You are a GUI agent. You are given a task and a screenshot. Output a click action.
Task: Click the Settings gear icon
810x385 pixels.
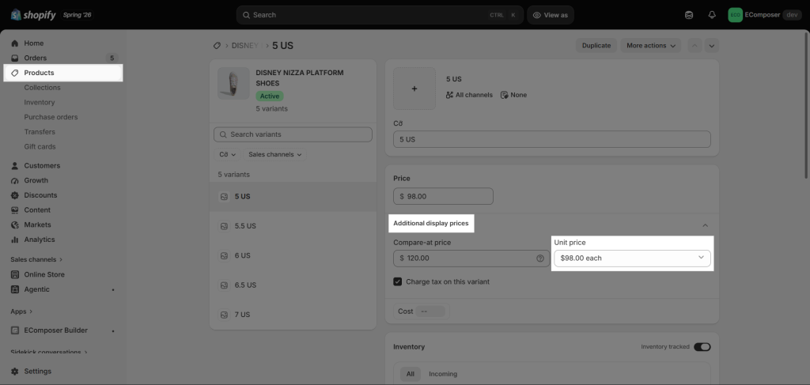[15, 371]
